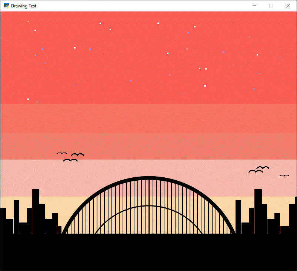Screen dimensions: 297x271
Task: Click the disabled maximize button
Action: pos(271,6)
